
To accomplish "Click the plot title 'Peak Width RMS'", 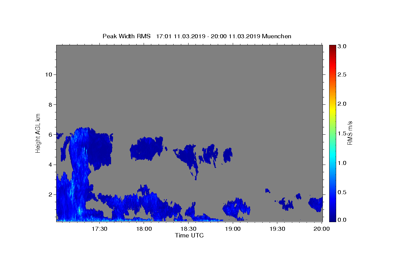I will click(126, 36).
